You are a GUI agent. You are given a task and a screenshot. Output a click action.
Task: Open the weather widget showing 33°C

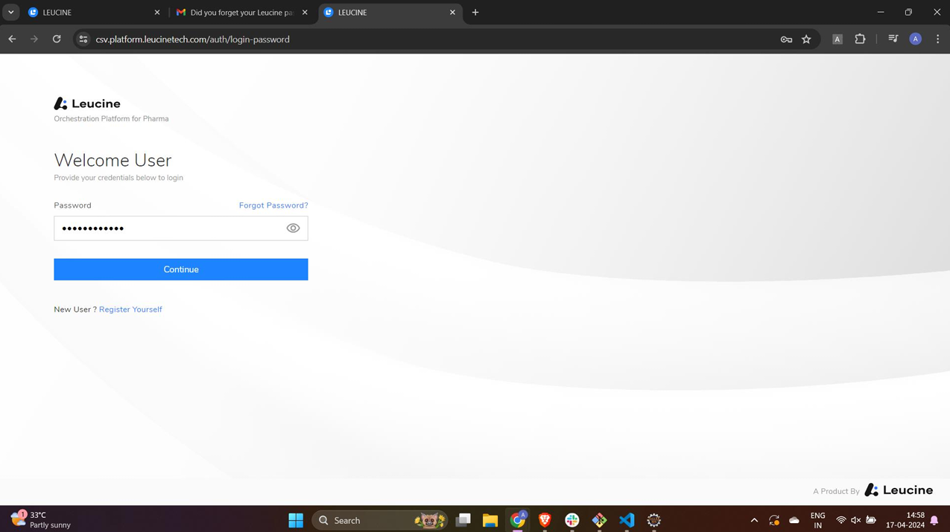pos(41,519)
